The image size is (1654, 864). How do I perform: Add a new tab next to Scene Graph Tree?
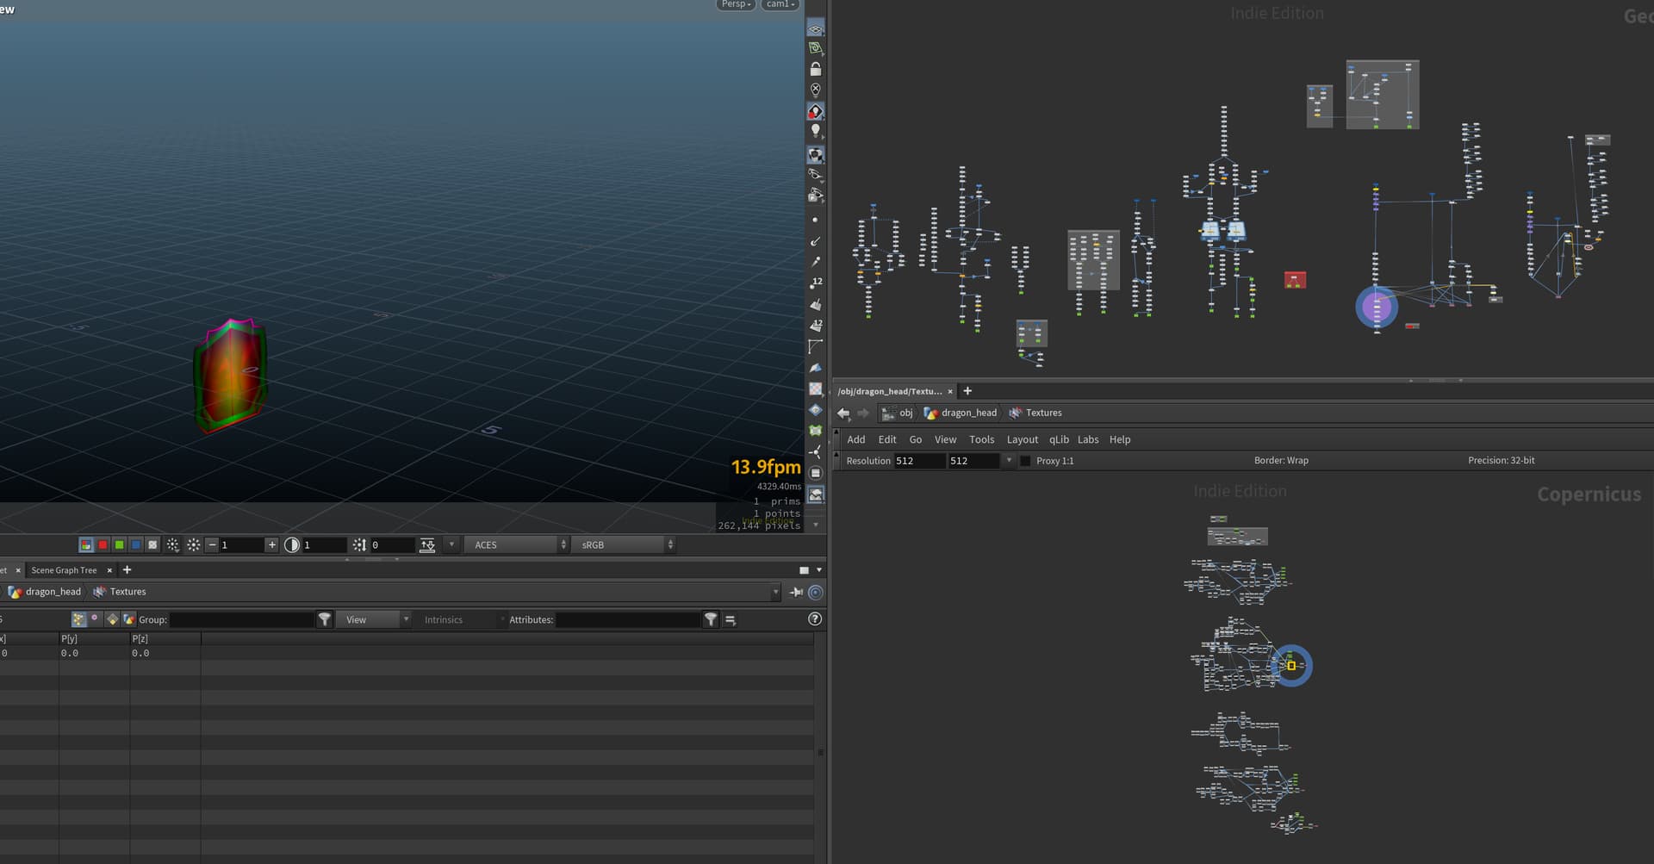click(127, 570)
